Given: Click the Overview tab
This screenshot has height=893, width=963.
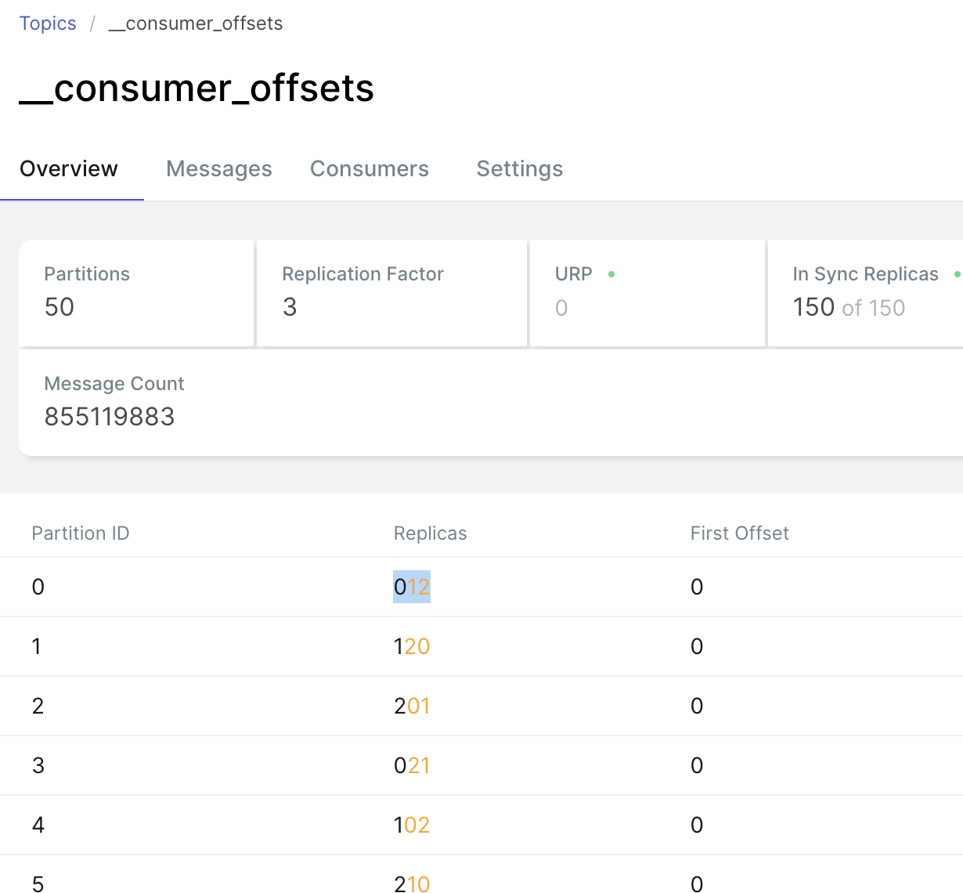Looking at the screenshot, I should pyautogui.click(x=68, y=168).
